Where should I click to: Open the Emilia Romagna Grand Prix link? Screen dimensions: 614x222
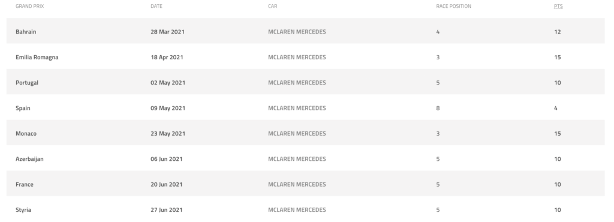[37, 57]
